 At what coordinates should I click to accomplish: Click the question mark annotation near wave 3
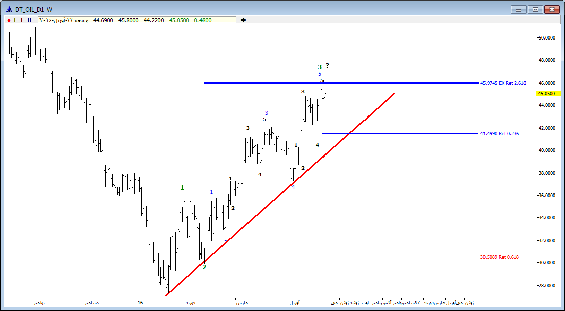coord(328,65)
